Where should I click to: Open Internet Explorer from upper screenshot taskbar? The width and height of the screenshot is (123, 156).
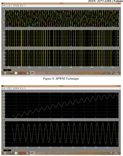(x=5, y=73)
